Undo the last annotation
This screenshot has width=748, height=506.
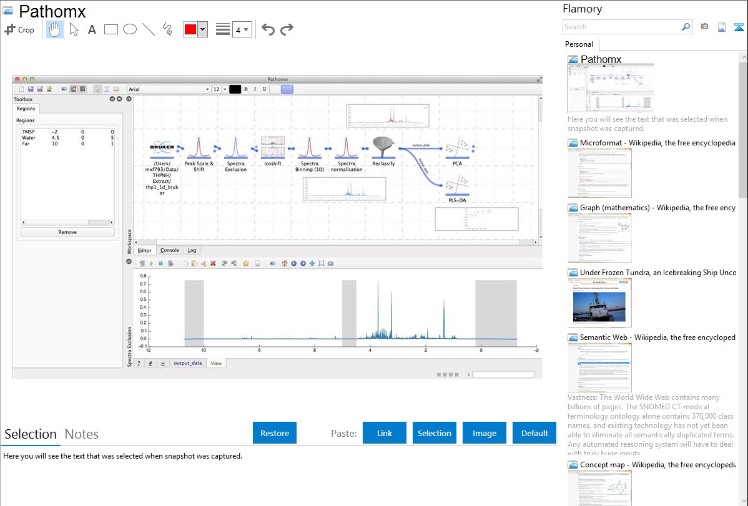[x=268, y=29]
